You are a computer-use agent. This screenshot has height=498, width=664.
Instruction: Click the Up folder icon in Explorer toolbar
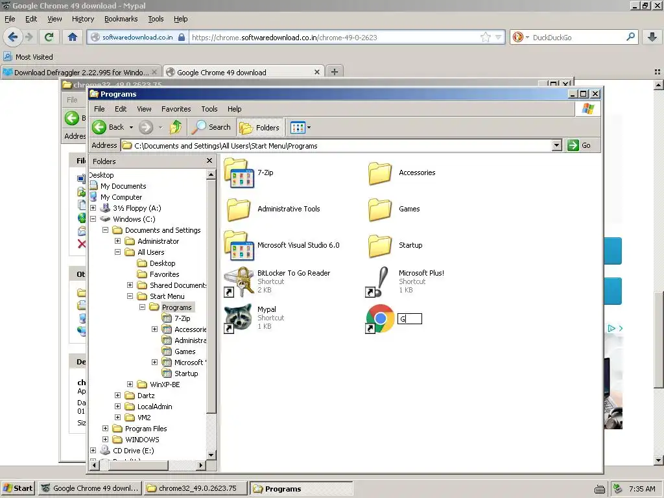pos(175,127)
